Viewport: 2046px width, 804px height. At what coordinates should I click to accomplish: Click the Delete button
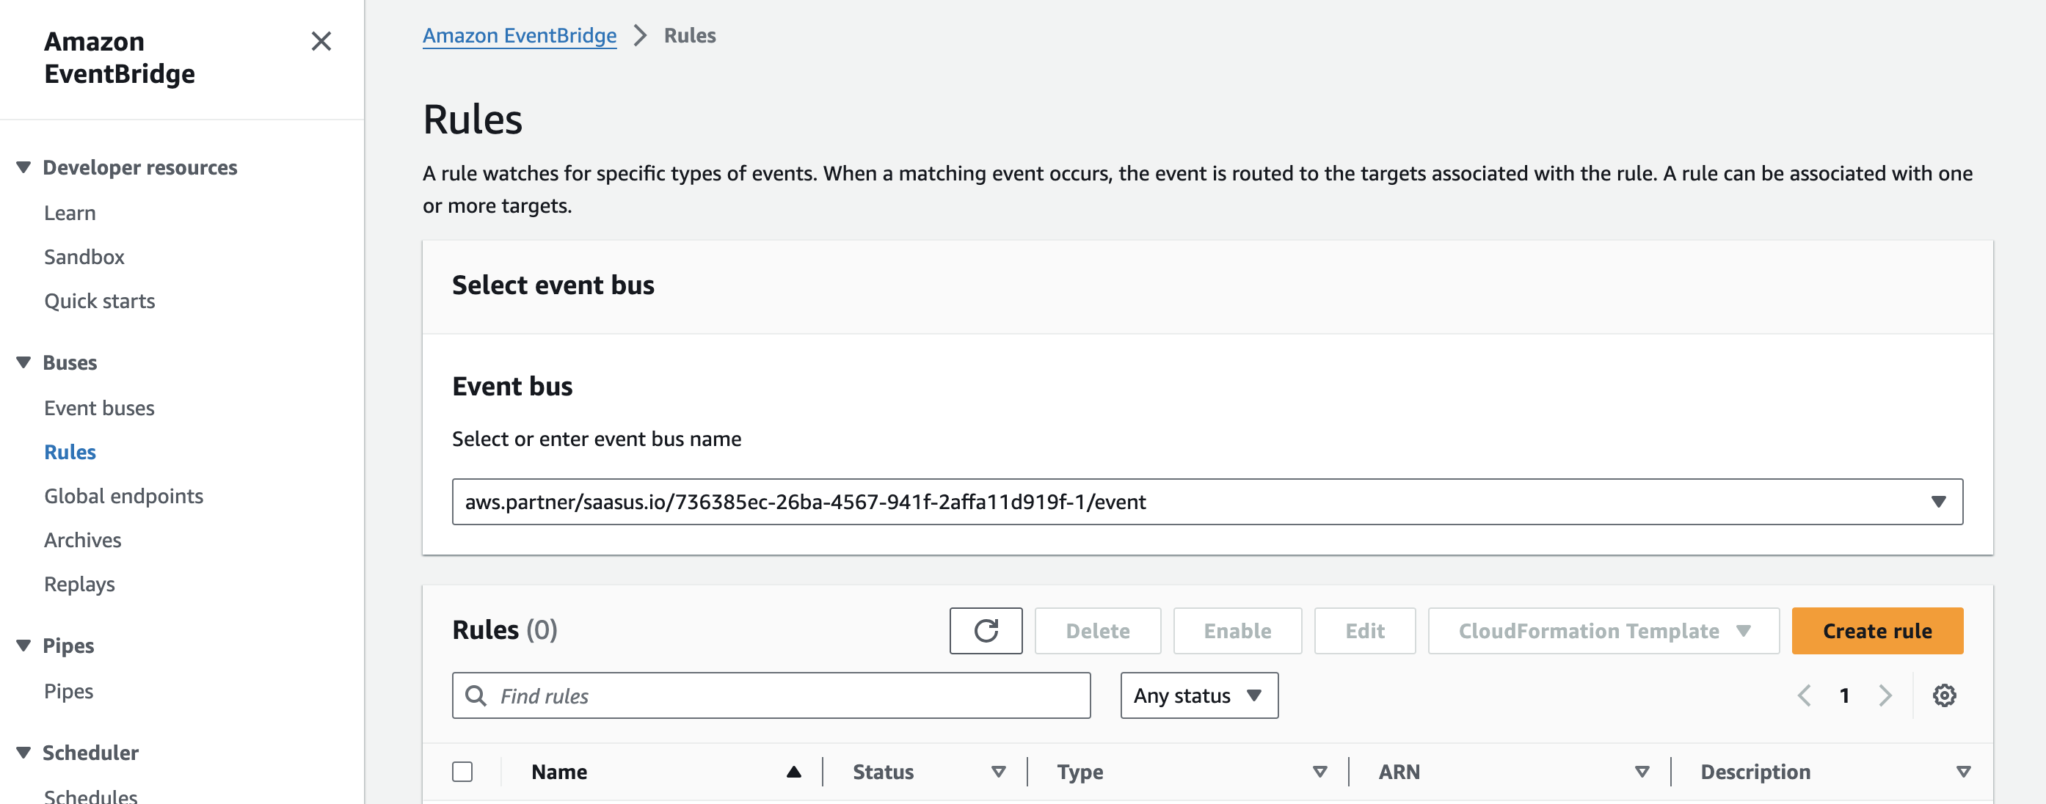click(x=1098, y=631)
